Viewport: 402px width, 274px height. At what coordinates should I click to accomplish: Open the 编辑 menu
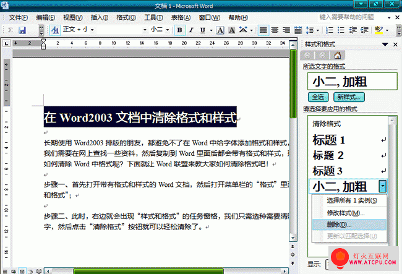point(45,17)
